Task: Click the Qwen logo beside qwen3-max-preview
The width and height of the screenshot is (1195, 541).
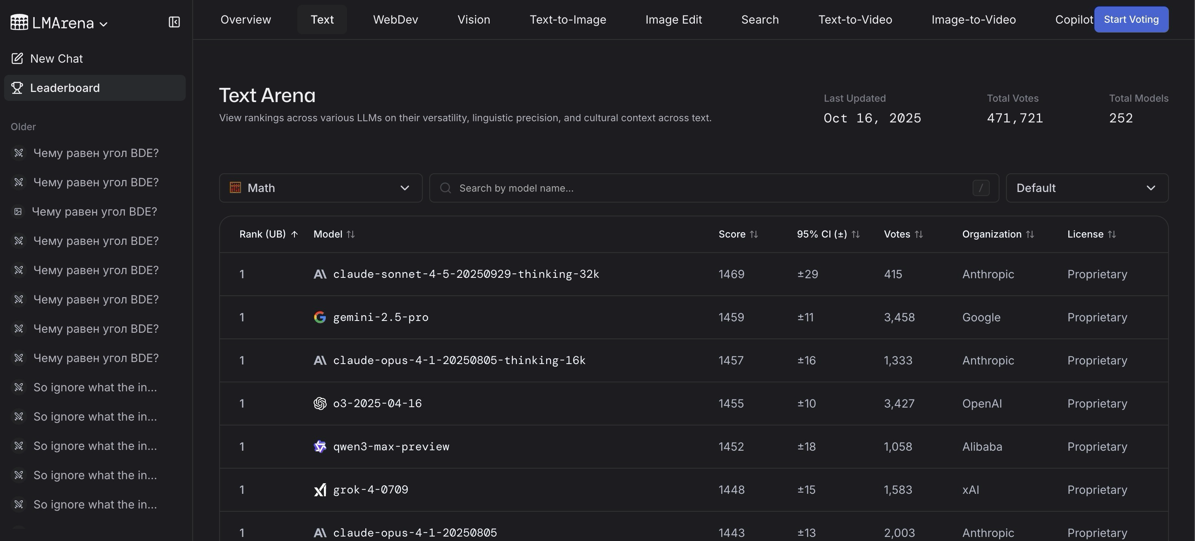Action: pyautogui.click(x=320, y=447)
